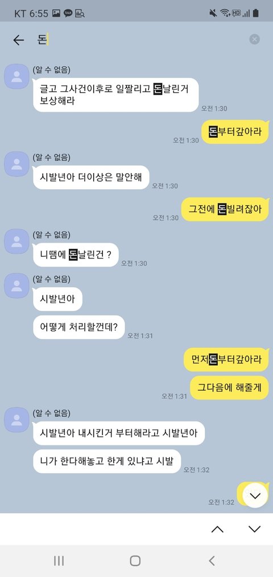Screen dimensions: 273x577
Task: Tap the battery icon in status bar
Action: pyautogui.click(x=256, y=13)
